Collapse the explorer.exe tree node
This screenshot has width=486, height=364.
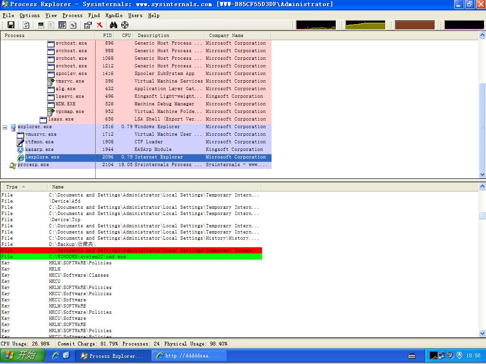[x=5, y=127]
